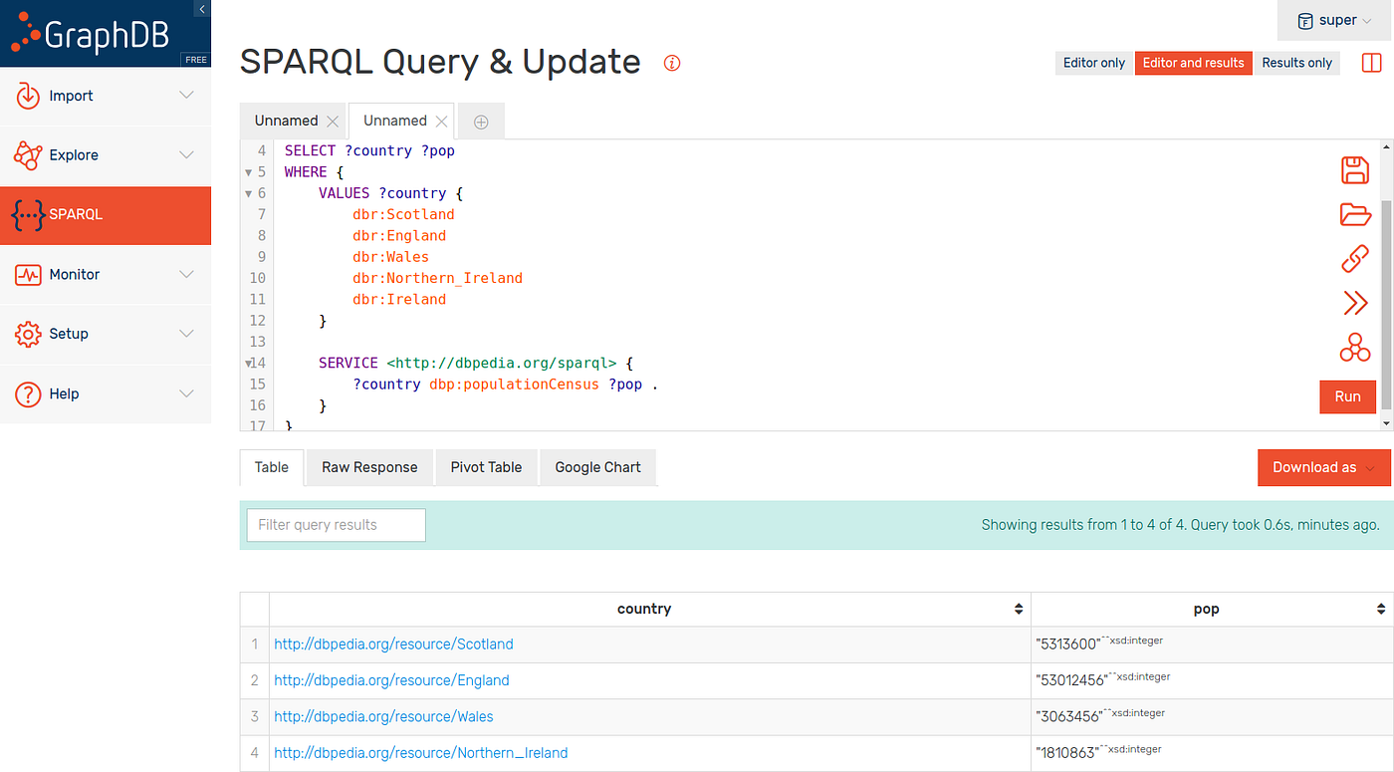Open the info icon beside the page title
This screenshot has height=772, width=1394.
[x=672, y=63]
